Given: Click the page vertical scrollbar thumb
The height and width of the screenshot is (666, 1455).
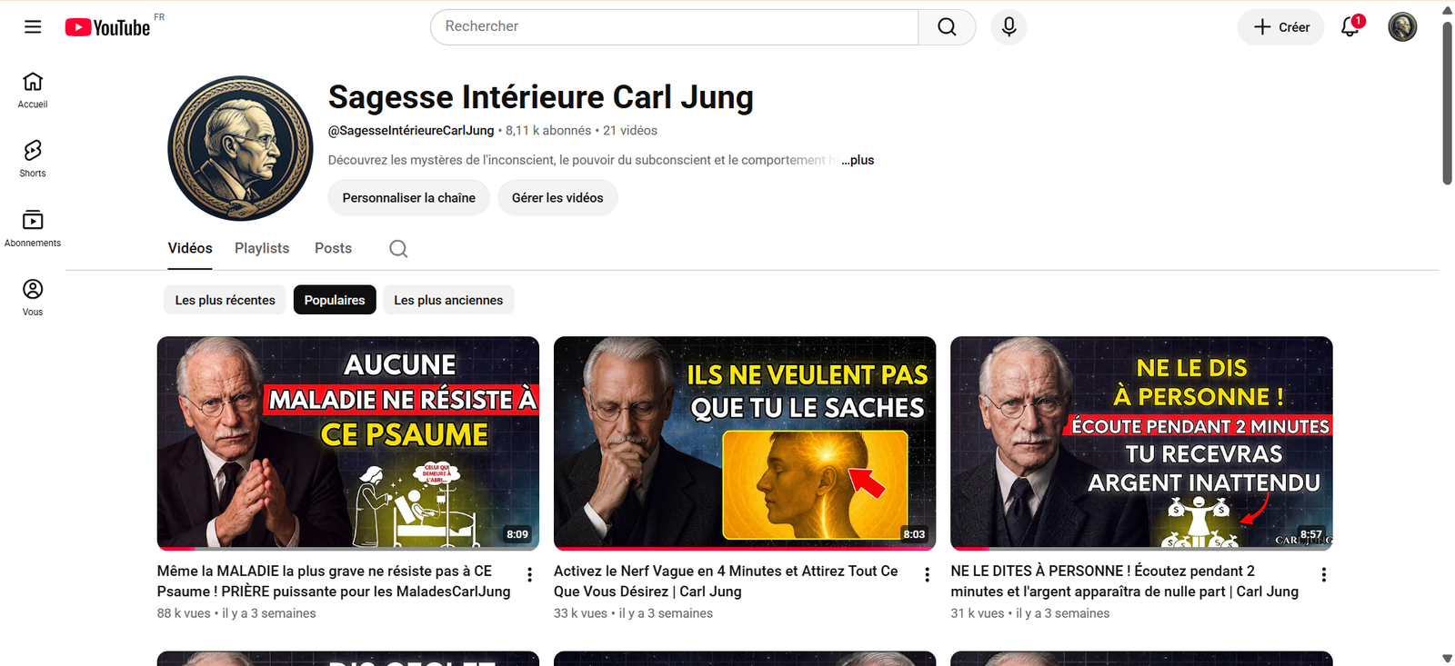Looking at the screenshot, I should click(x=1447, y=102).
